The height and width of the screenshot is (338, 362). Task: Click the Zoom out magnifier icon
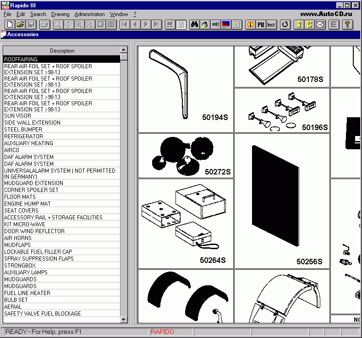(90, 24)
